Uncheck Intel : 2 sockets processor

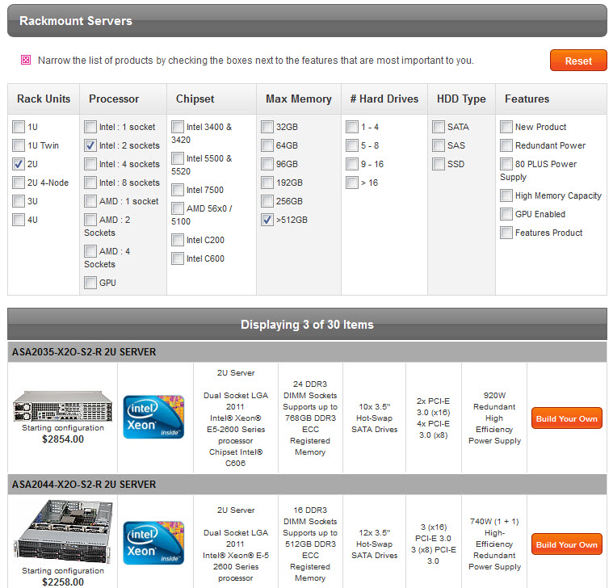click(90, 145)
